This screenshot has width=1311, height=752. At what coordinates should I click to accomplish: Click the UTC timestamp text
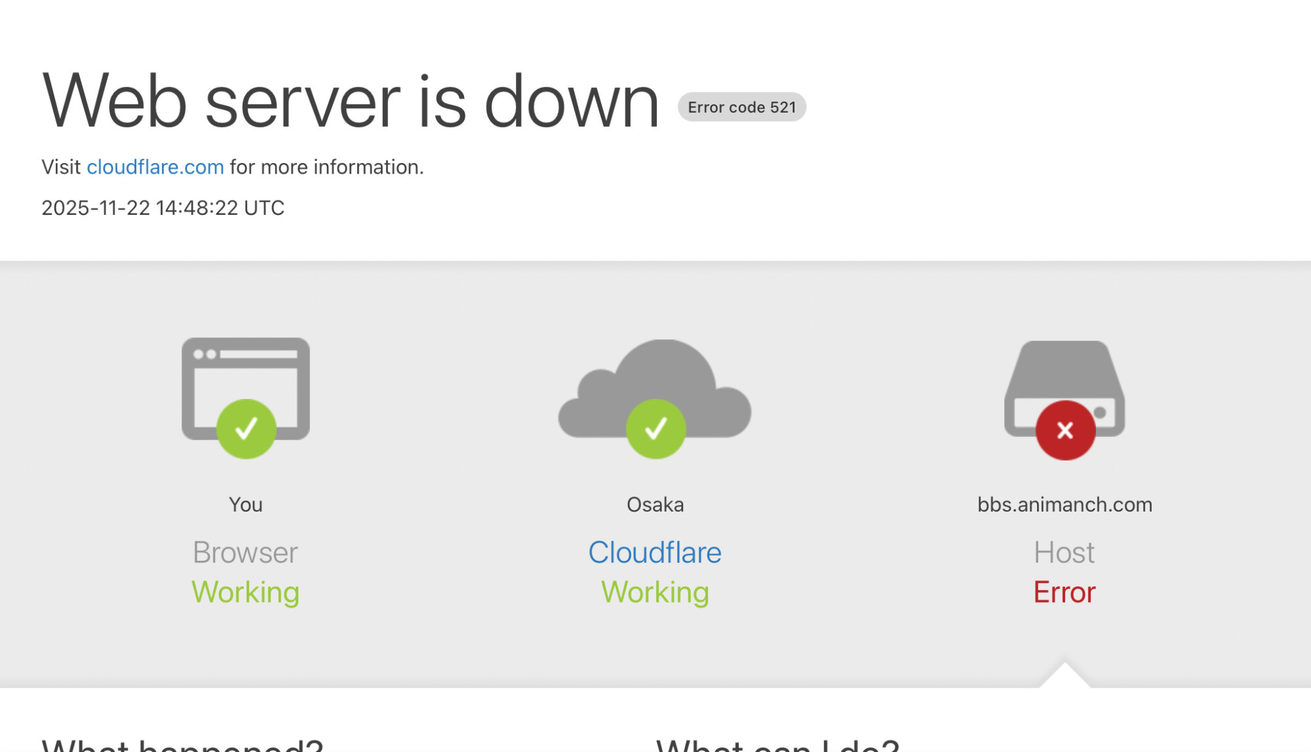[x=163, y=208]
